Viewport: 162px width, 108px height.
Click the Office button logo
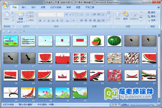coord(5,5)
